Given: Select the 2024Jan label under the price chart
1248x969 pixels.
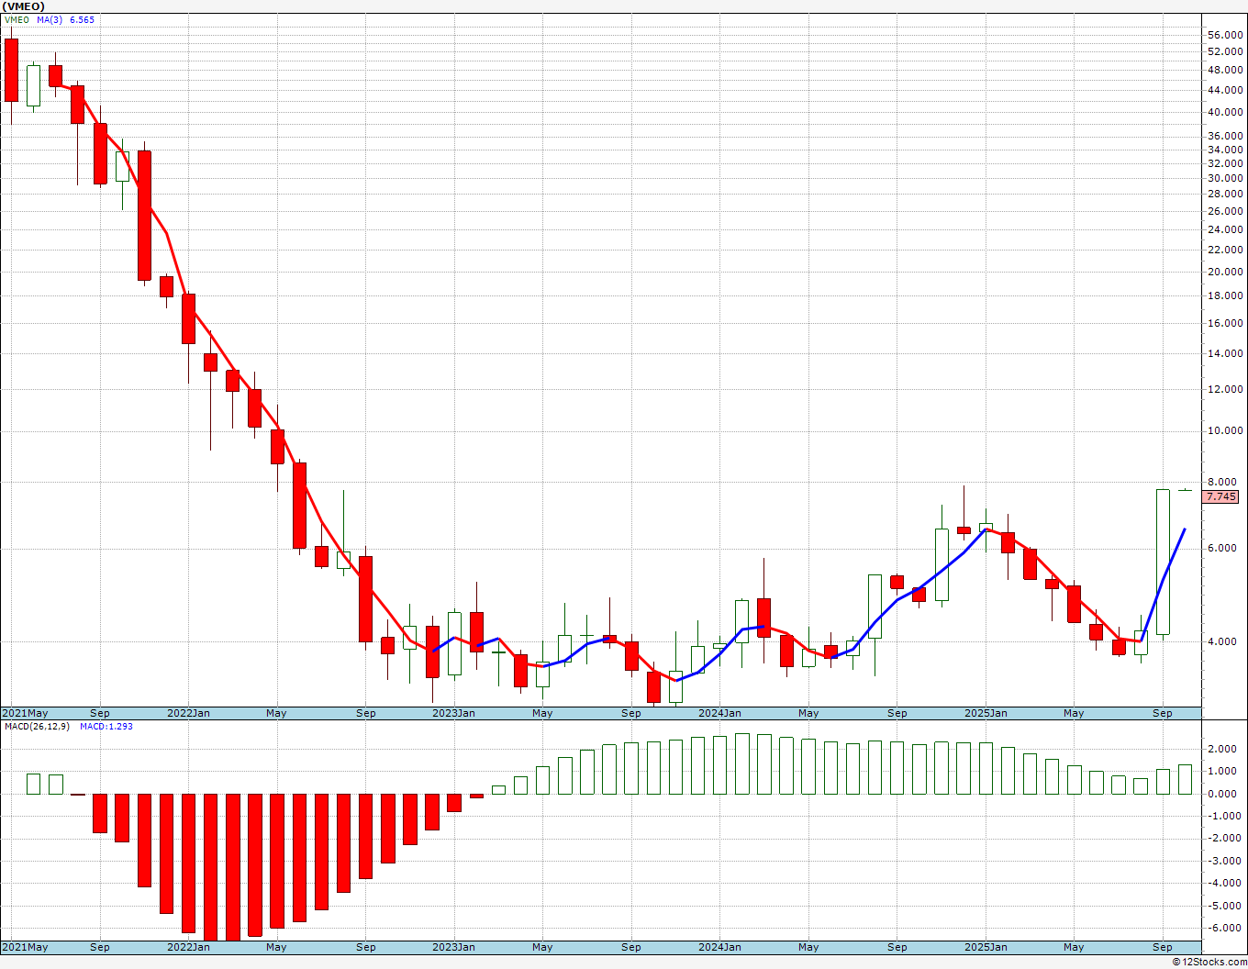Looking at the screenshot, I should [720, 713].
